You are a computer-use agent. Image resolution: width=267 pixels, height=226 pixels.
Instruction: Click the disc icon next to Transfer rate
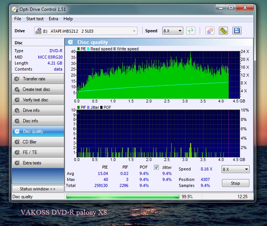click(17, 79)
